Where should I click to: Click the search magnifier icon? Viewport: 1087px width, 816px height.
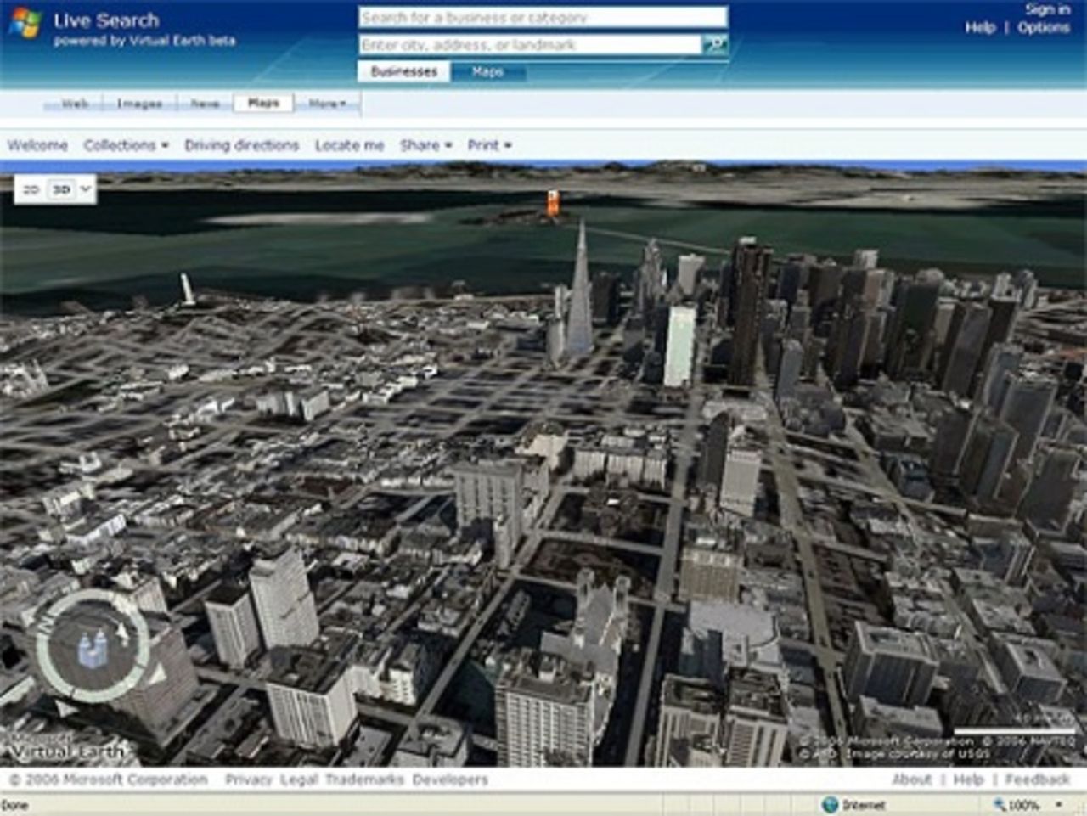point(715,44)
